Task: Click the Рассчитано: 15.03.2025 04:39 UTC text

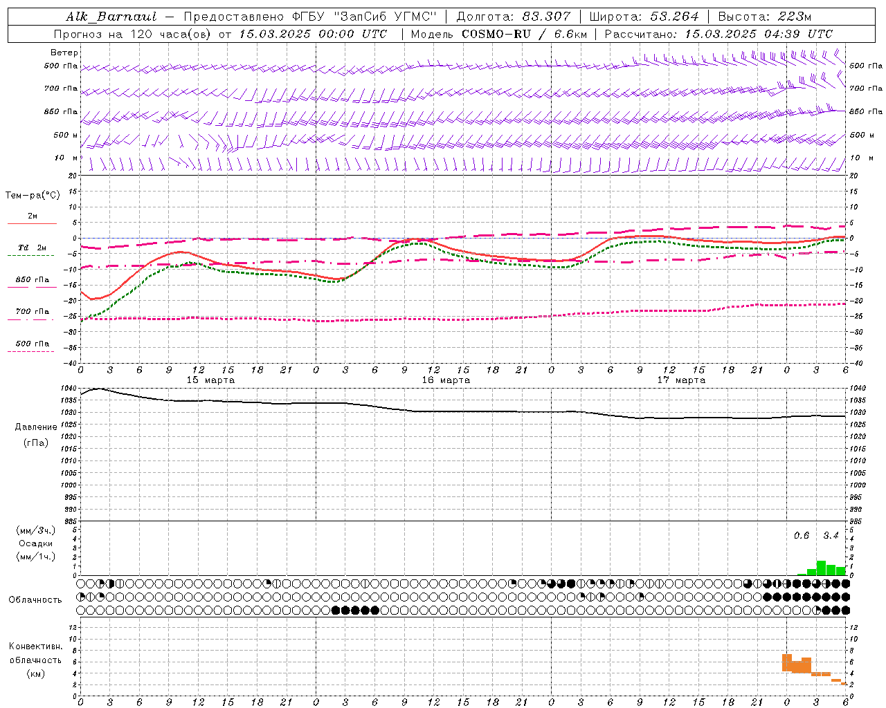Action: pyautogui.click(x=718, y=34)
